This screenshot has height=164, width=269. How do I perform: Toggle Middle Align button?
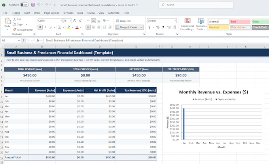click(93, 20)
